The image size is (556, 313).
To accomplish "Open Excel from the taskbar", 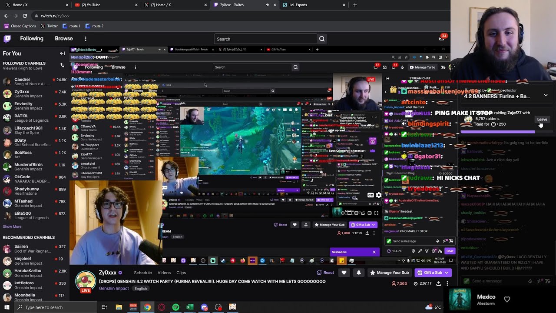I will [x=190, y=307].
